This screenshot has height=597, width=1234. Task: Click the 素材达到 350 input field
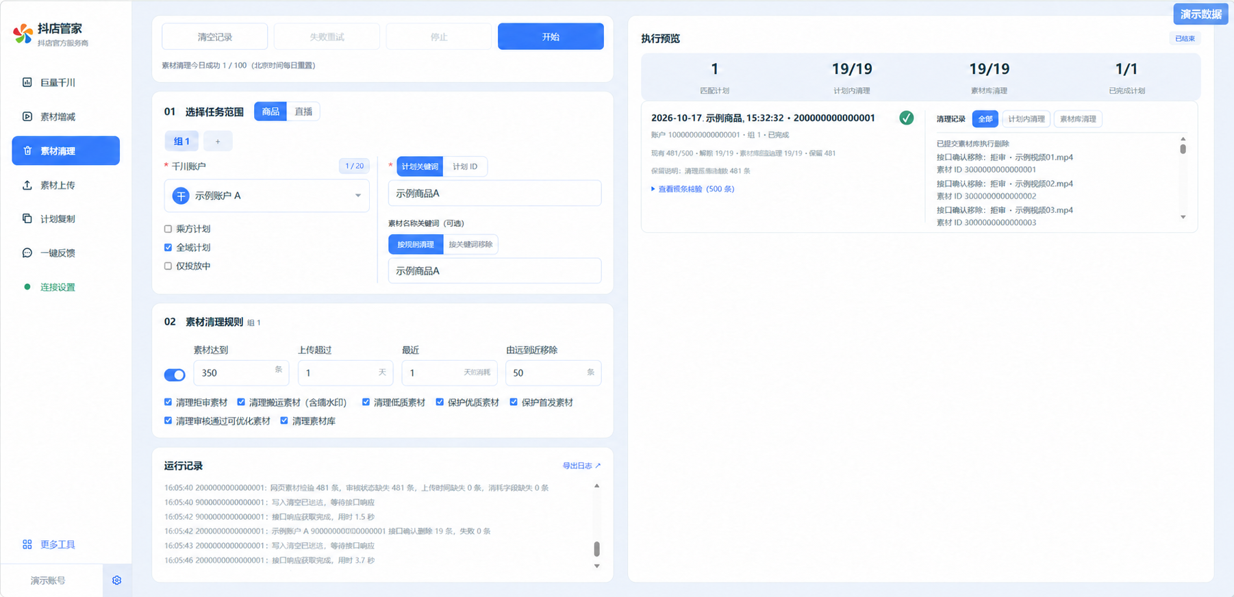[241, 373]
